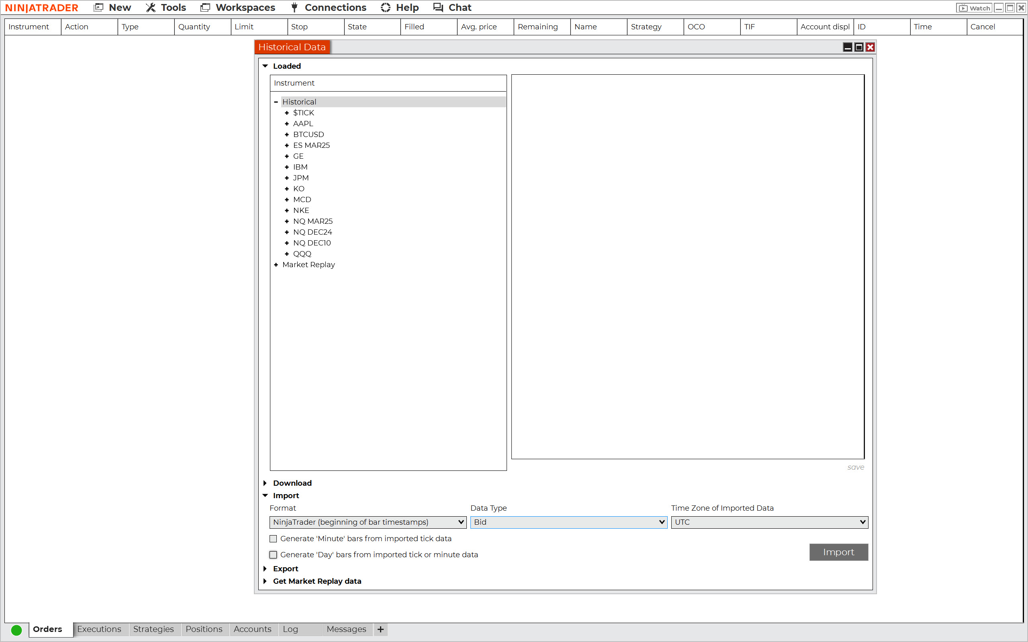This screenshot has height=642, width=1028.
Task: Open the Data Type dropdown showing Bid
Action: click(x=568, y=522)
